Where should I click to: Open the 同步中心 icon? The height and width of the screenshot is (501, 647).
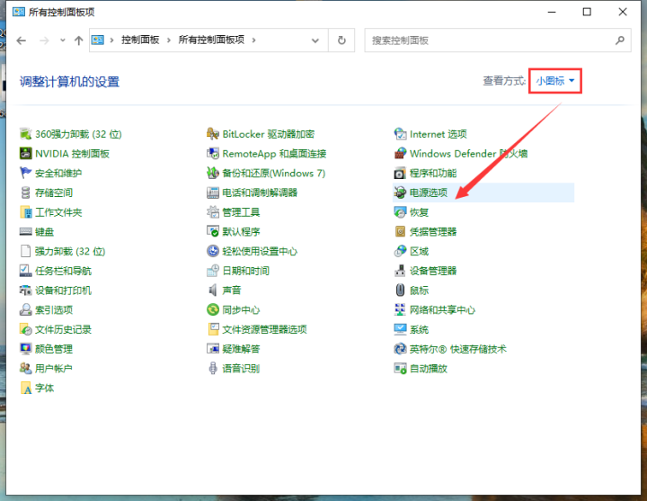click(212, 309)
